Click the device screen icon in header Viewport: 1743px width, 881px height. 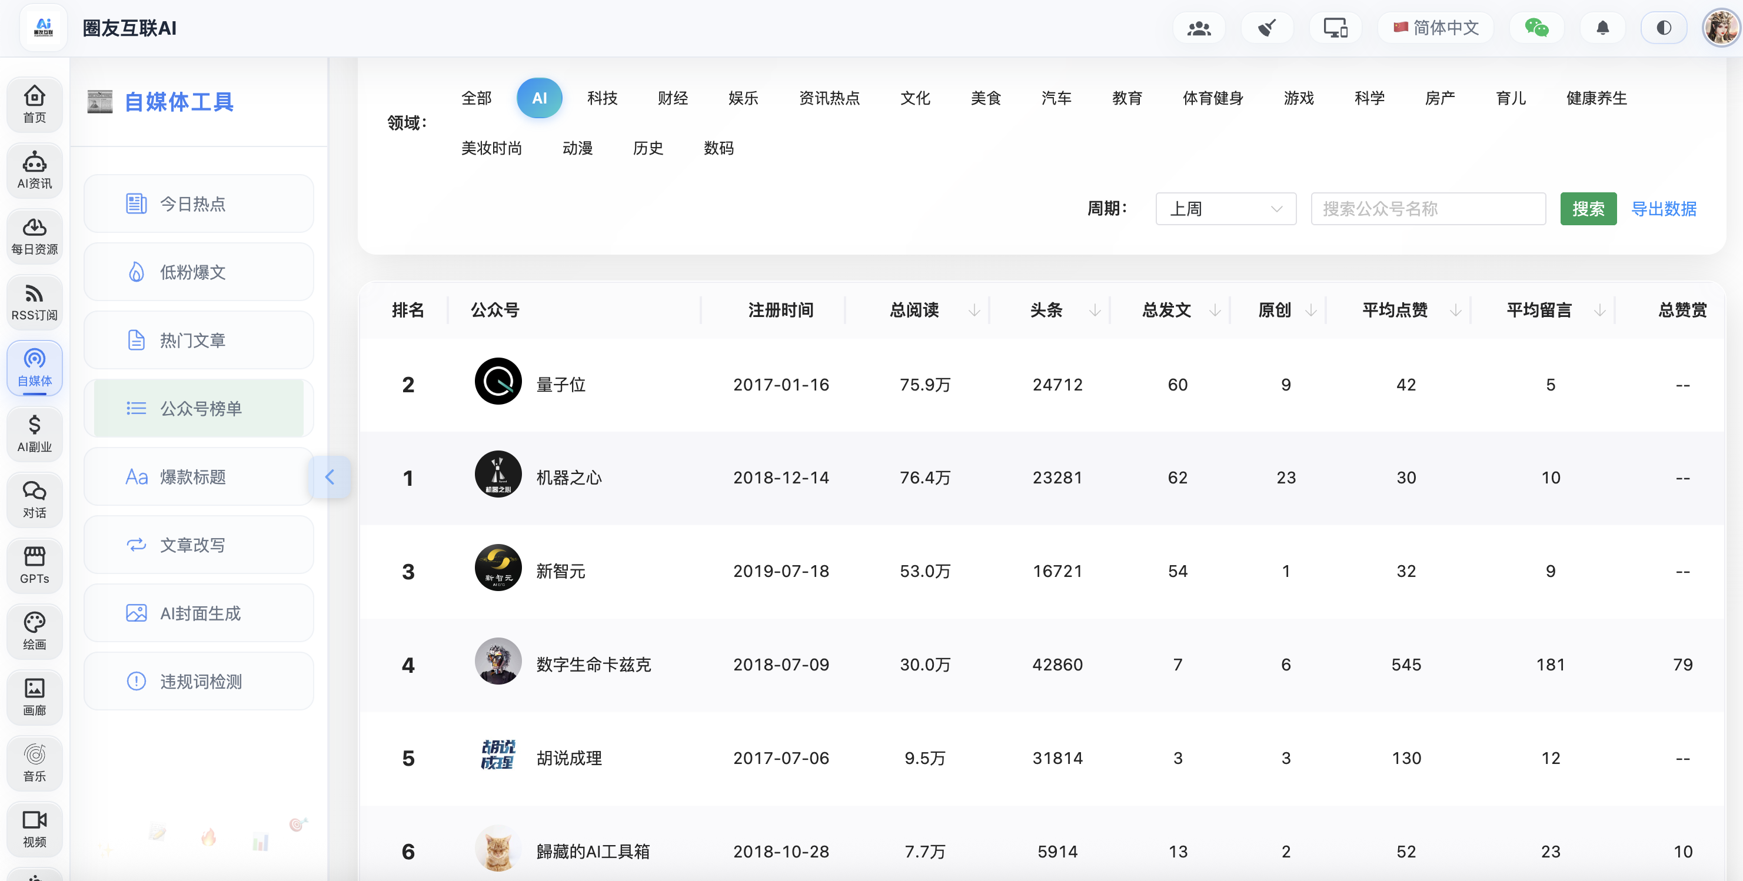tap(1335, 28)
